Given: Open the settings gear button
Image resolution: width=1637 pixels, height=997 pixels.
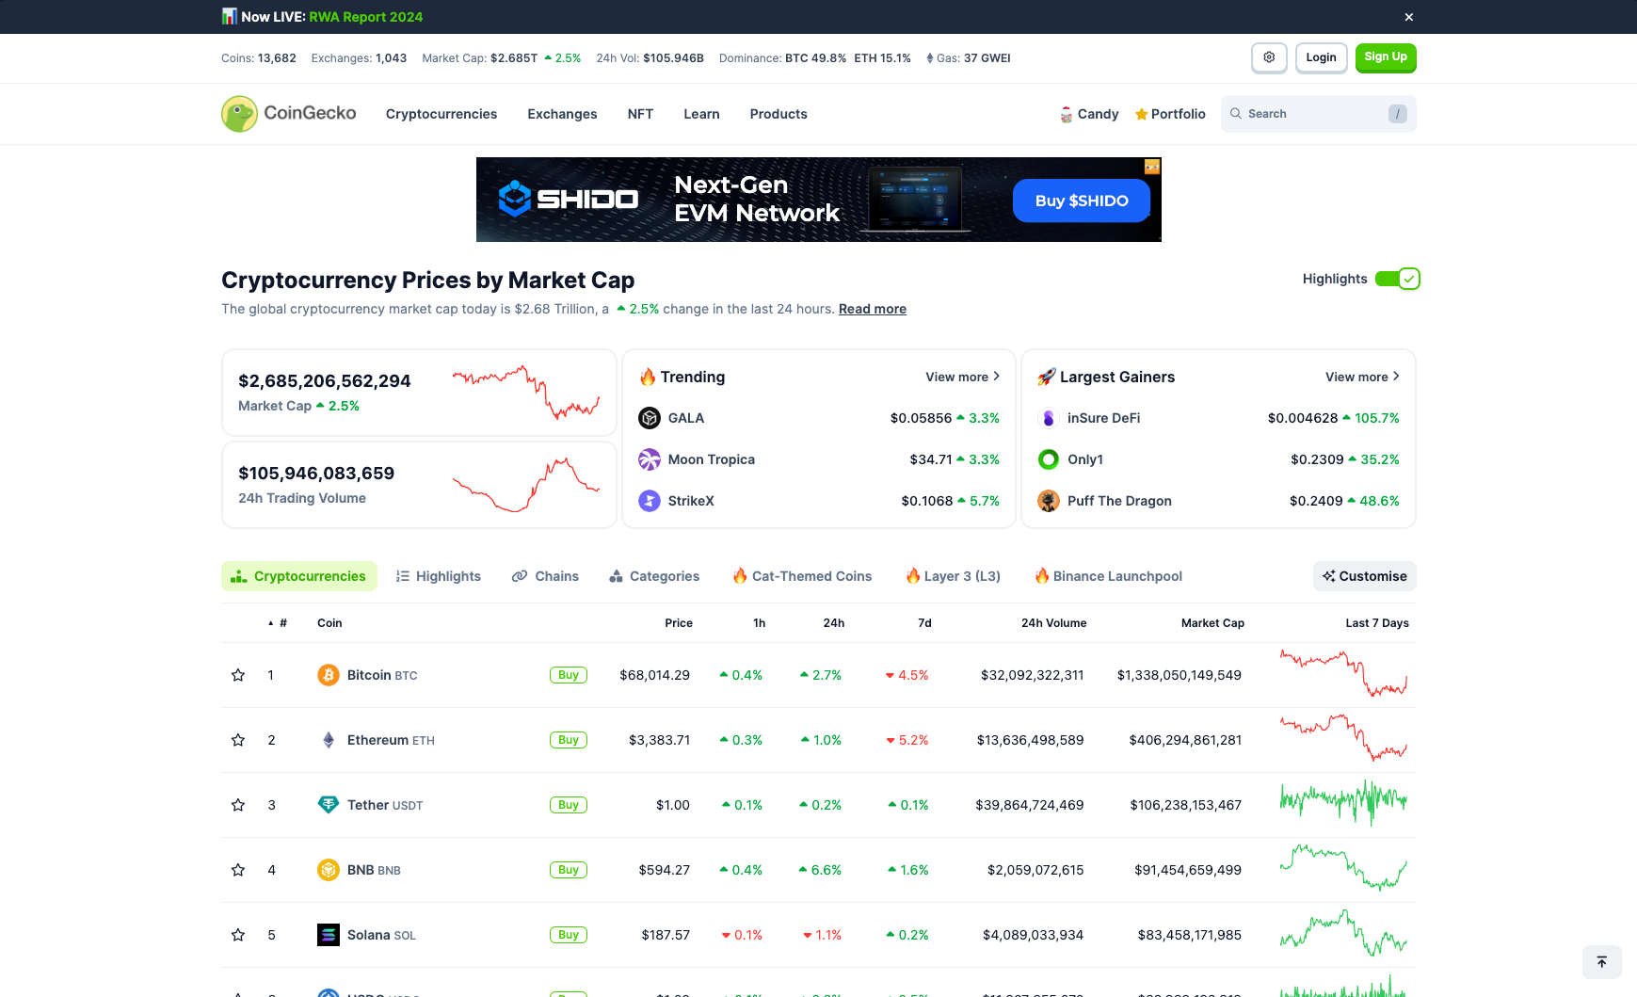Looking at the screenshot, I should [1269, 57].
